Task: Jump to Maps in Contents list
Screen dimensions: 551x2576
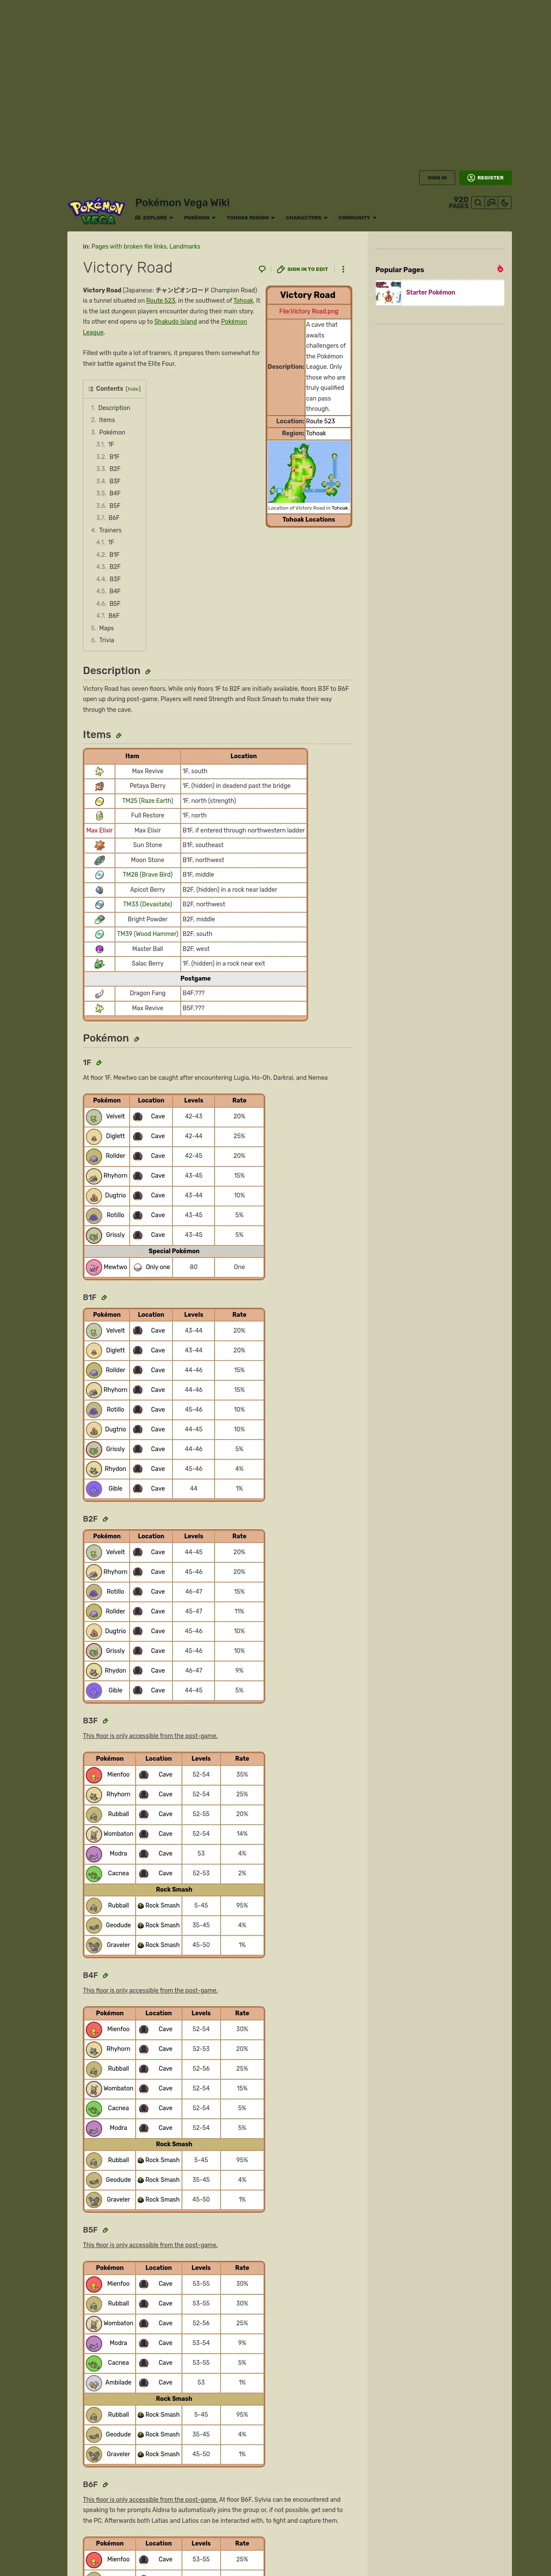Action: click(x=106, y=628)
